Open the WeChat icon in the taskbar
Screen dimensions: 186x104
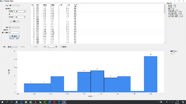40,102
